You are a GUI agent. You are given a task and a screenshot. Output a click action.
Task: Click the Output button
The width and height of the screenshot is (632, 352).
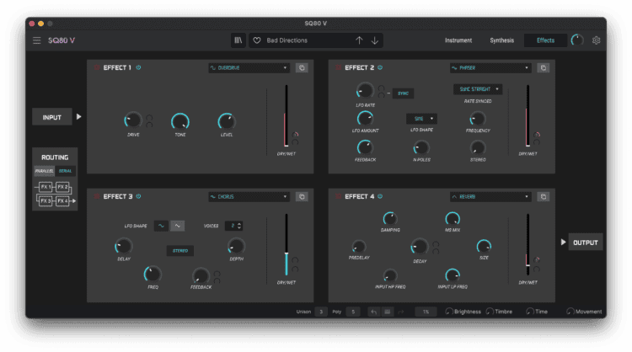click(x=586, y=243)
